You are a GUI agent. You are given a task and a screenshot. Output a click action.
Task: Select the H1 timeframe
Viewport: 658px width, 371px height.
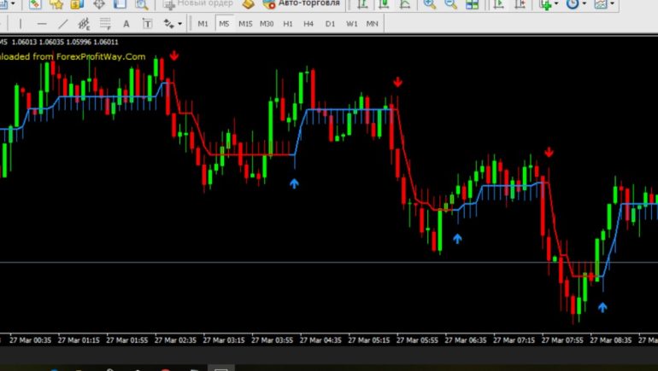tap(288, 24)
